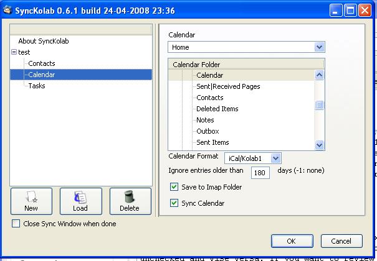Select Tasks under test
The height and width of the screenshot is (261, 377).
click(37, 86)
